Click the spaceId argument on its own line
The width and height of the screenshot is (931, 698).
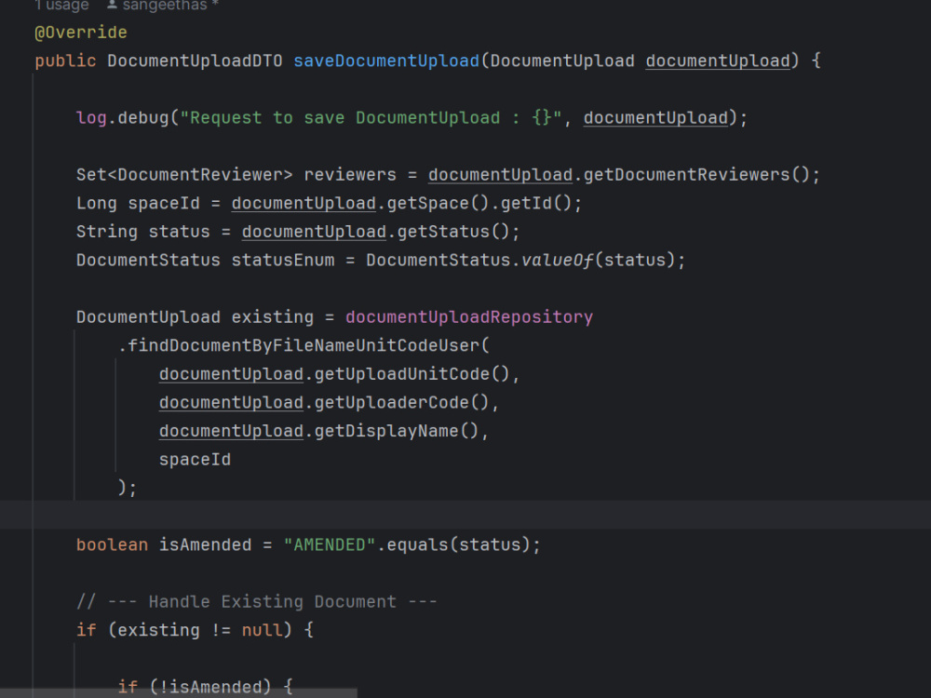click(x=195, y=460)
